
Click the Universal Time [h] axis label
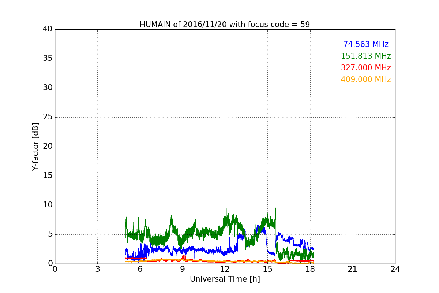click(225, 279)
